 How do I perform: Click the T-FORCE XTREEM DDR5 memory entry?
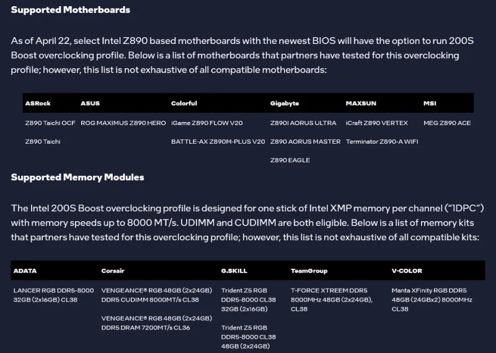click(x=332, y=300)
